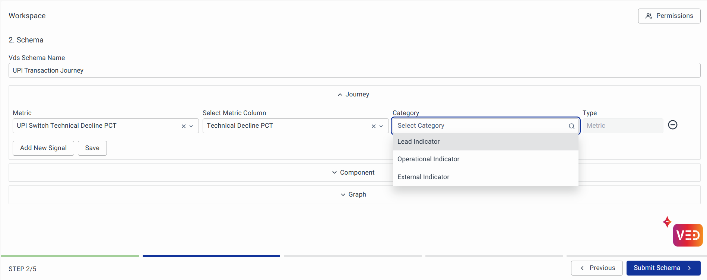Collapse the Journey section
Viewport: 707px width, 280px height.
(353, 95)
